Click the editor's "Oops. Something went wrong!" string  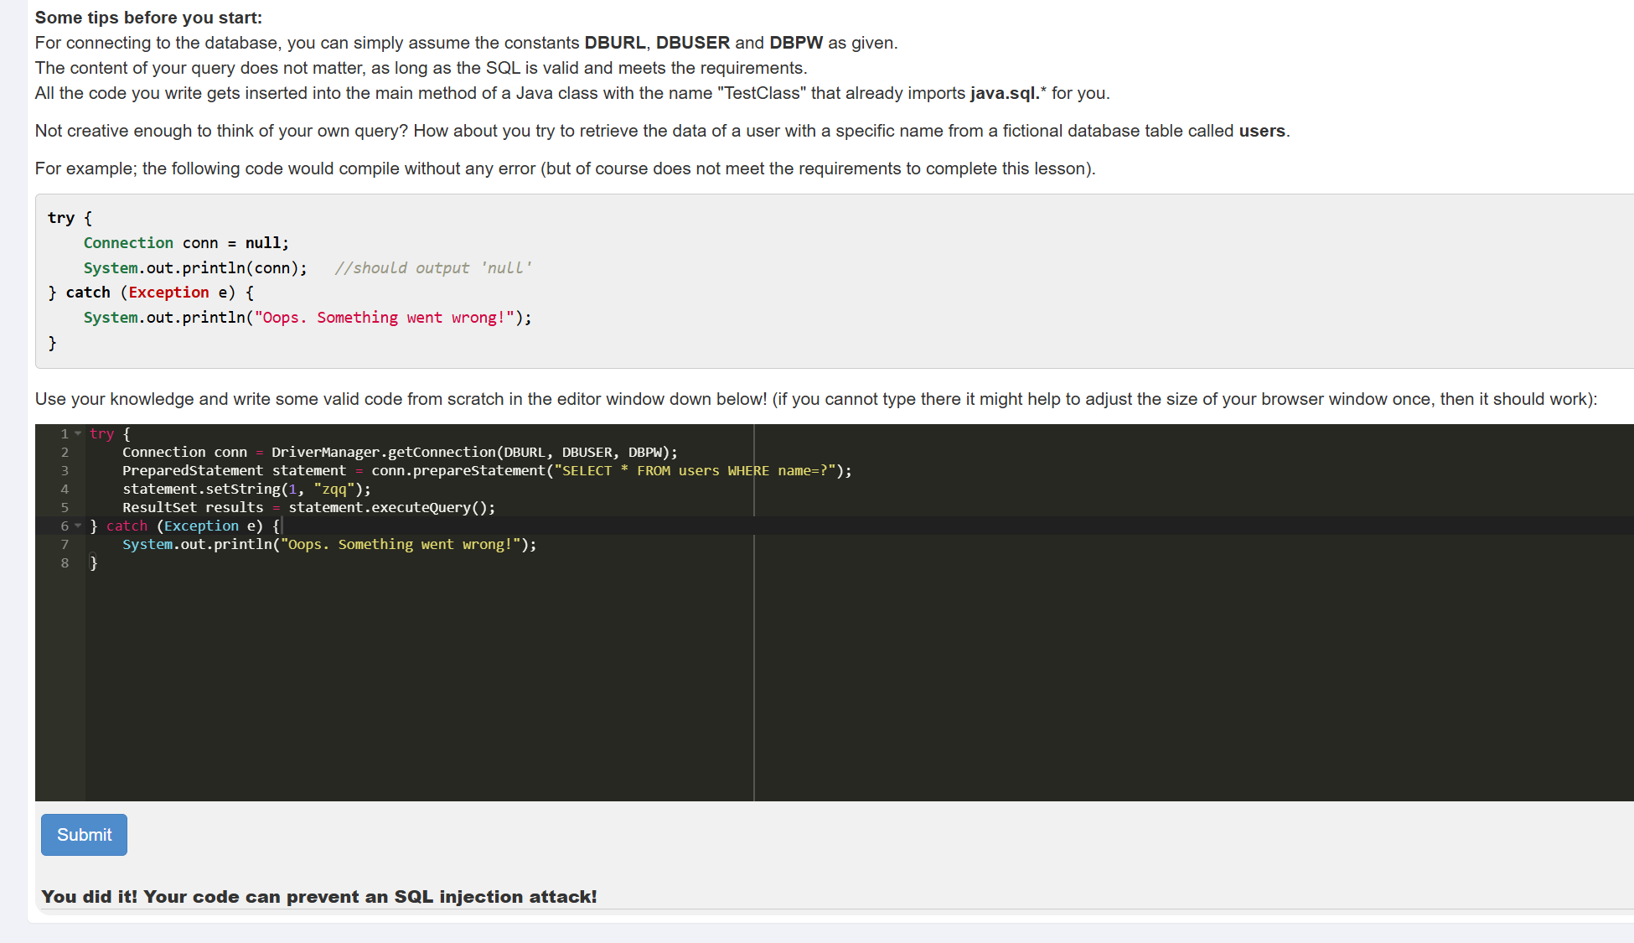click(401, 545)
